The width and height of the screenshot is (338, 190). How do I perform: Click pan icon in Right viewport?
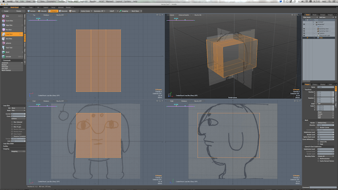tap(295, 101)
